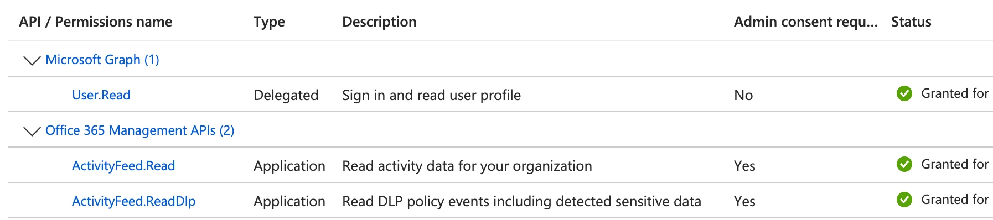
Task: Click green check icon in User.Read row
Action: pos(904,94)
